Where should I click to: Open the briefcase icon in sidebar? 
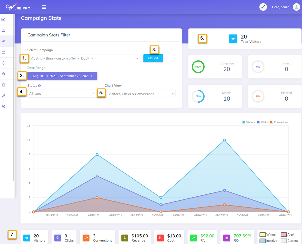click(4, 52)
